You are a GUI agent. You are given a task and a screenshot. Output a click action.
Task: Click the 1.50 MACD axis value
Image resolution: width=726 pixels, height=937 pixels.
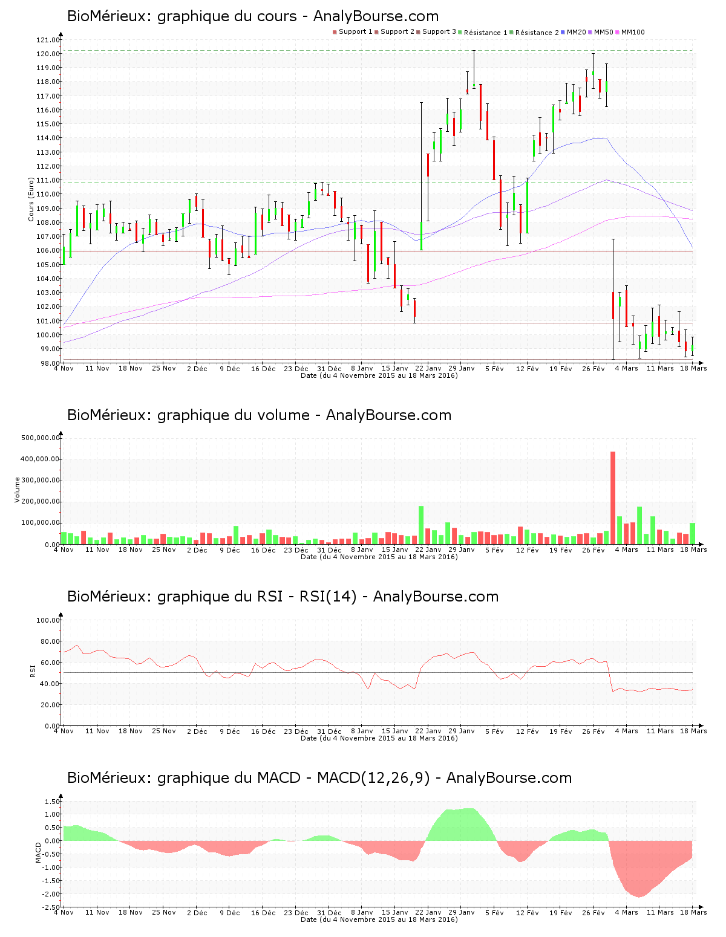coord(51,802)
